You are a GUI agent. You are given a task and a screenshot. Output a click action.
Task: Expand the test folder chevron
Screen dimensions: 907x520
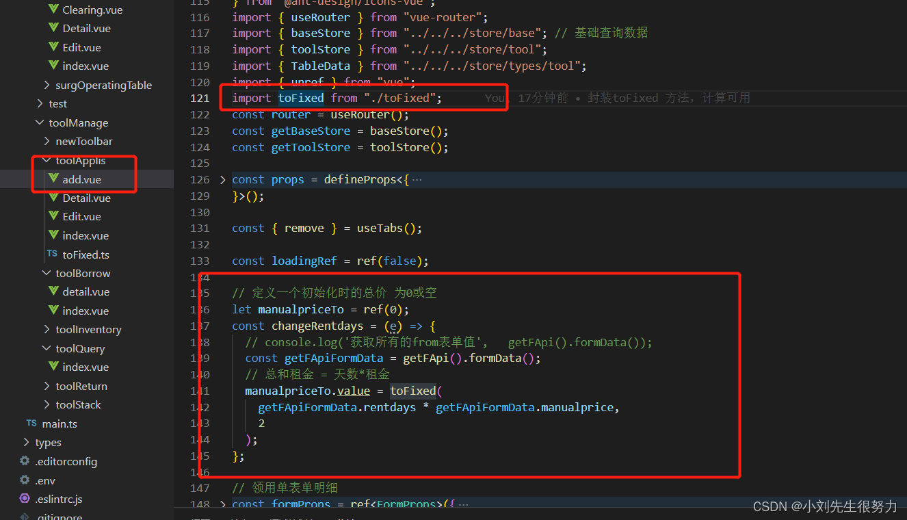pos(40,103)
